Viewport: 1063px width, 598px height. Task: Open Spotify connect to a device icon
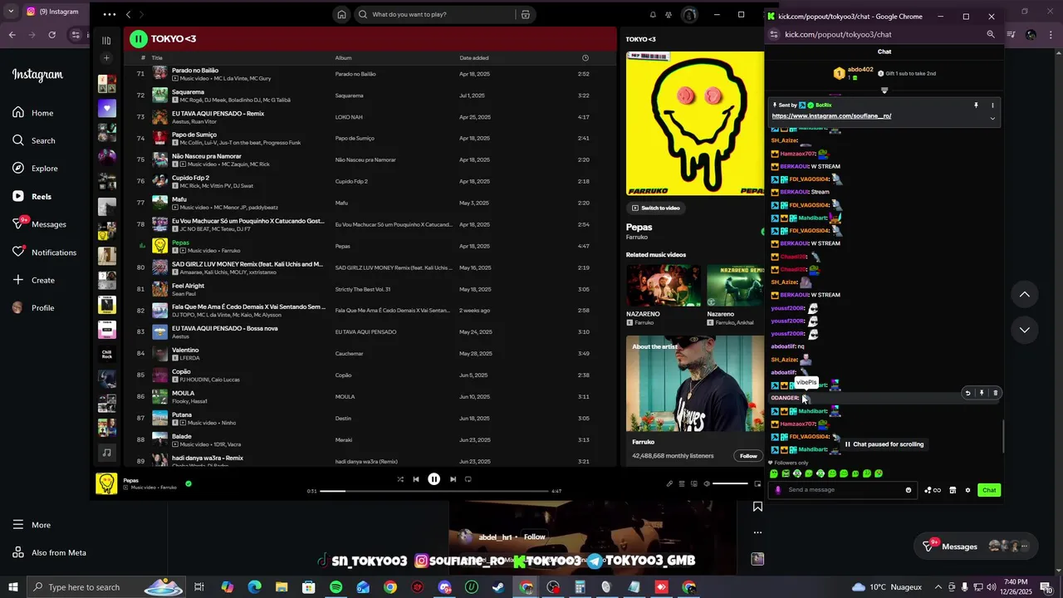point(694,483)
